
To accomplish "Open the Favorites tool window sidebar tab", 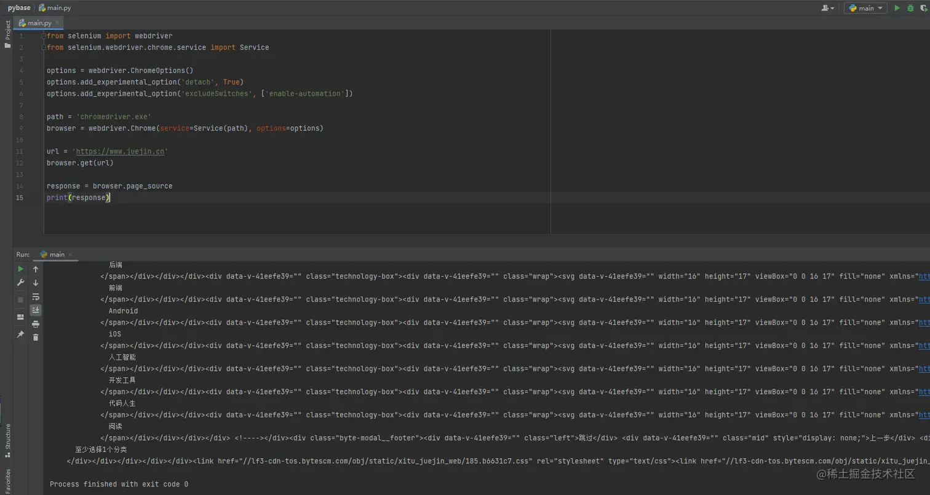I will point(7,480).
